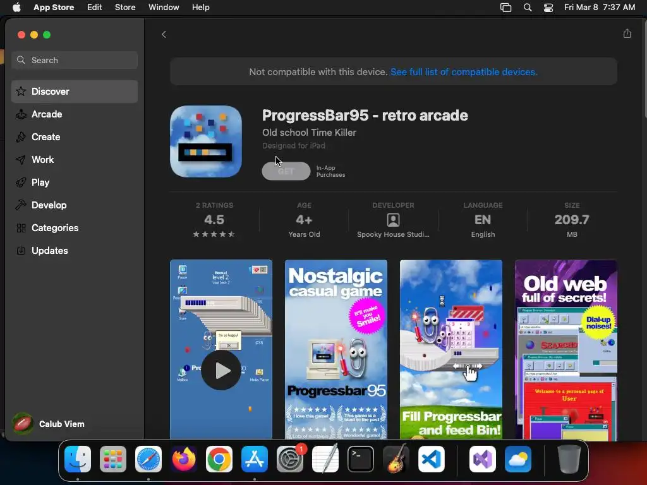Open the Updates section
The height and width of the screenshot is (485, 647).
coord(75,250)
